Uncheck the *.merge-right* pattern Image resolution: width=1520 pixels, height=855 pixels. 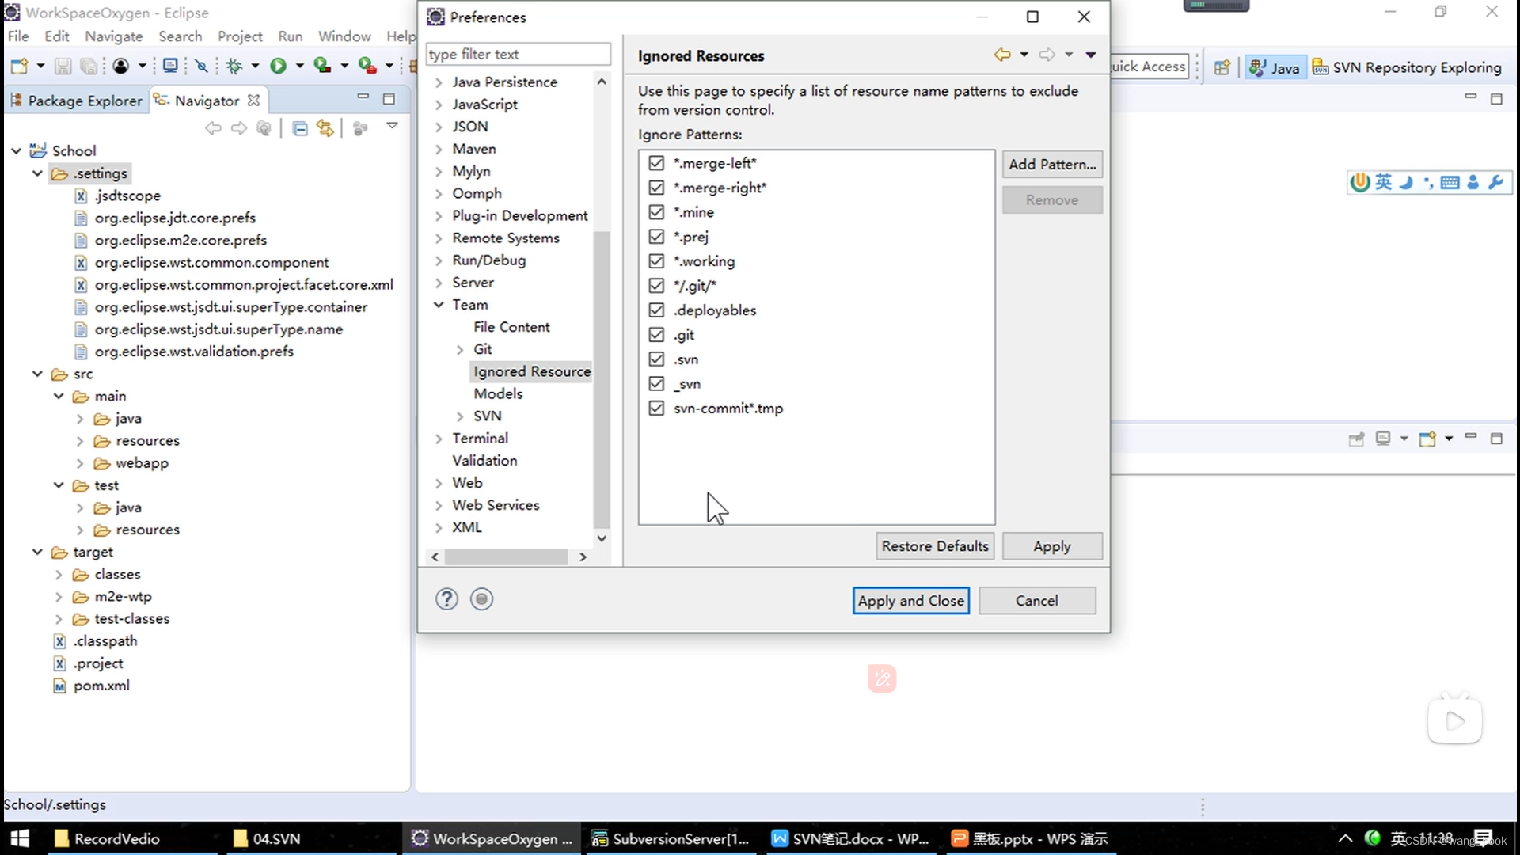656,188
